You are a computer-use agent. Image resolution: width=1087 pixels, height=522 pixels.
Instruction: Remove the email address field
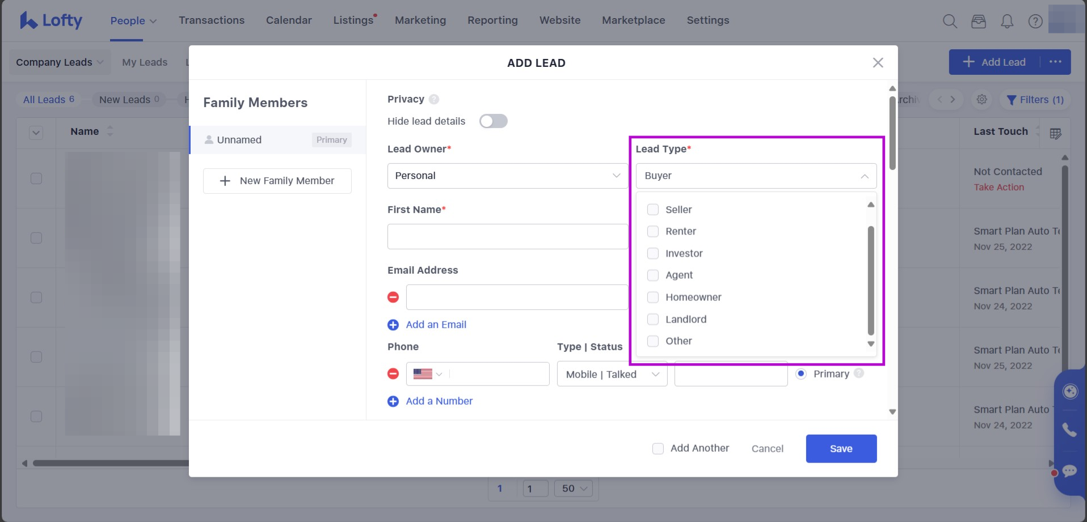[393, 298]
